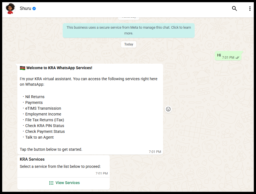Click 'Check Payment Status' list item
Viewport: 256px width, 194px height.
click(45, 131)
